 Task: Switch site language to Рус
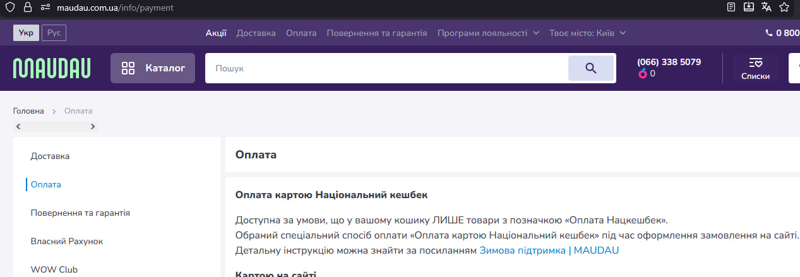(54, 33)
